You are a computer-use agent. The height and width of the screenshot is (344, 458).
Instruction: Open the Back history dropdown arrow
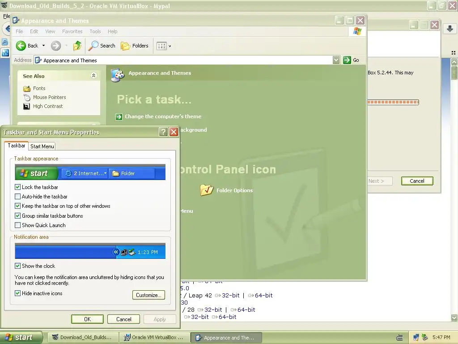point(43,46)
